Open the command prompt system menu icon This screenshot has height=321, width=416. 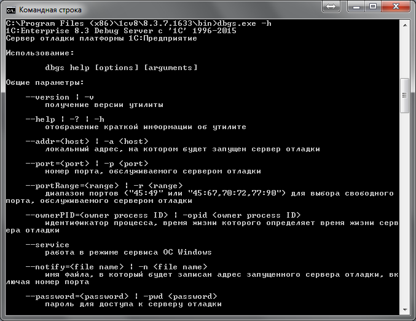pos(10,10)
